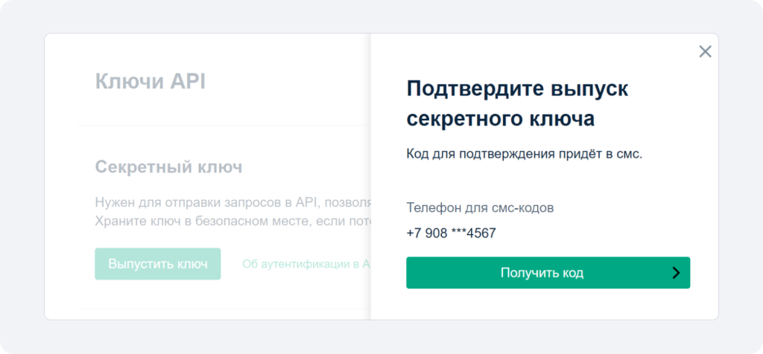This screenshot has width=763, height=354.
Task: Click the text 'Храните ключ в безопасном месте'
Action: 204,220
